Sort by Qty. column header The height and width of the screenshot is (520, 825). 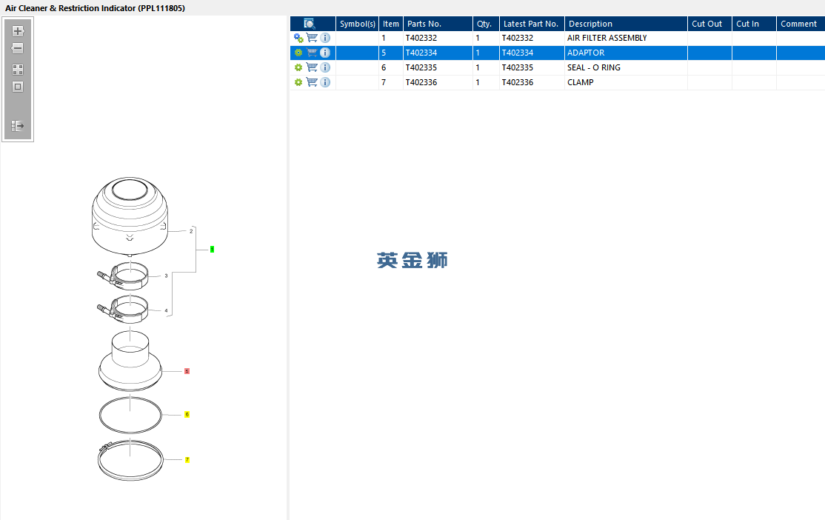(x=486, y=24)
